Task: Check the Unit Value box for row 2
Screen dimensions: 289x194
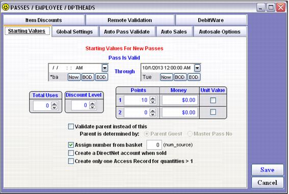Action: (x=213, y=112)
